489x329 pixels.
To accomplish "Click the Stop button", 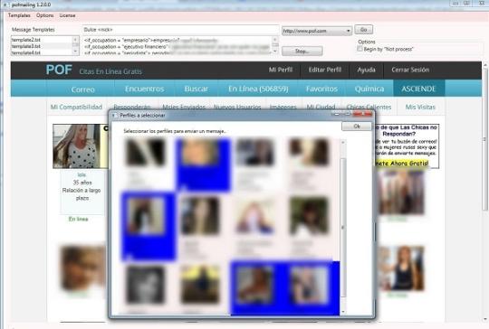I will (302, 51).
